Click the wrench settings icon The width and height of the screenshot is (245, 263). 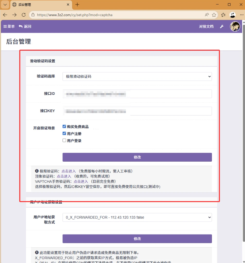(x=222, y=27)
